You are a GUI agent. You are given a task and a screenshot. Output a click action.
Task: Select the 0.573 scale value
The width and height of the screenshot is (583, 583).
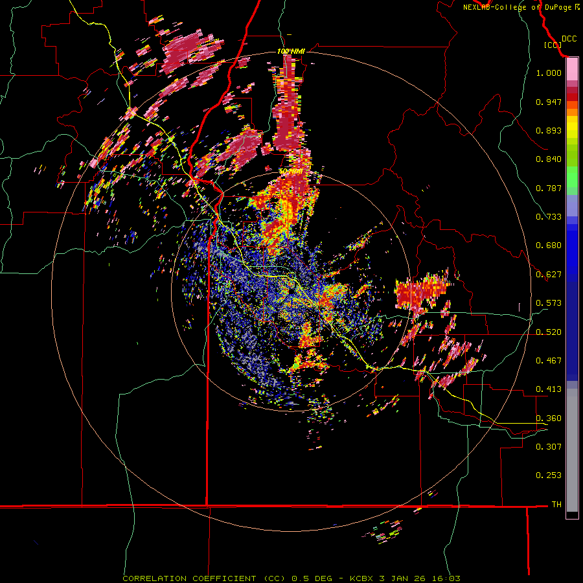[x=549, y=303]
